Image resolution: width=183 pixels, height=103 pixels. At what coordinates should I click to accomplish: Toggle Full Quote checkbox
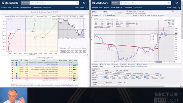point(105,77)
